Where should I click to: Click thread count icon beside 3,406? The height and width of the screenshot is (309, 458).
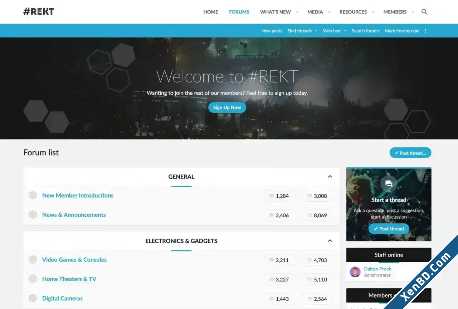(272, 215)
